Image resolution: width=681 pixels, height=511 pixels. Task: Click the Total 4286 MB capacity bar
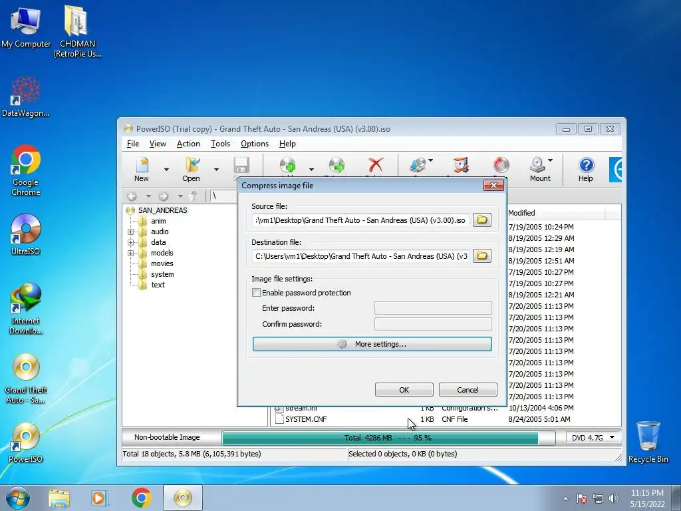click(x=388, y=438)
